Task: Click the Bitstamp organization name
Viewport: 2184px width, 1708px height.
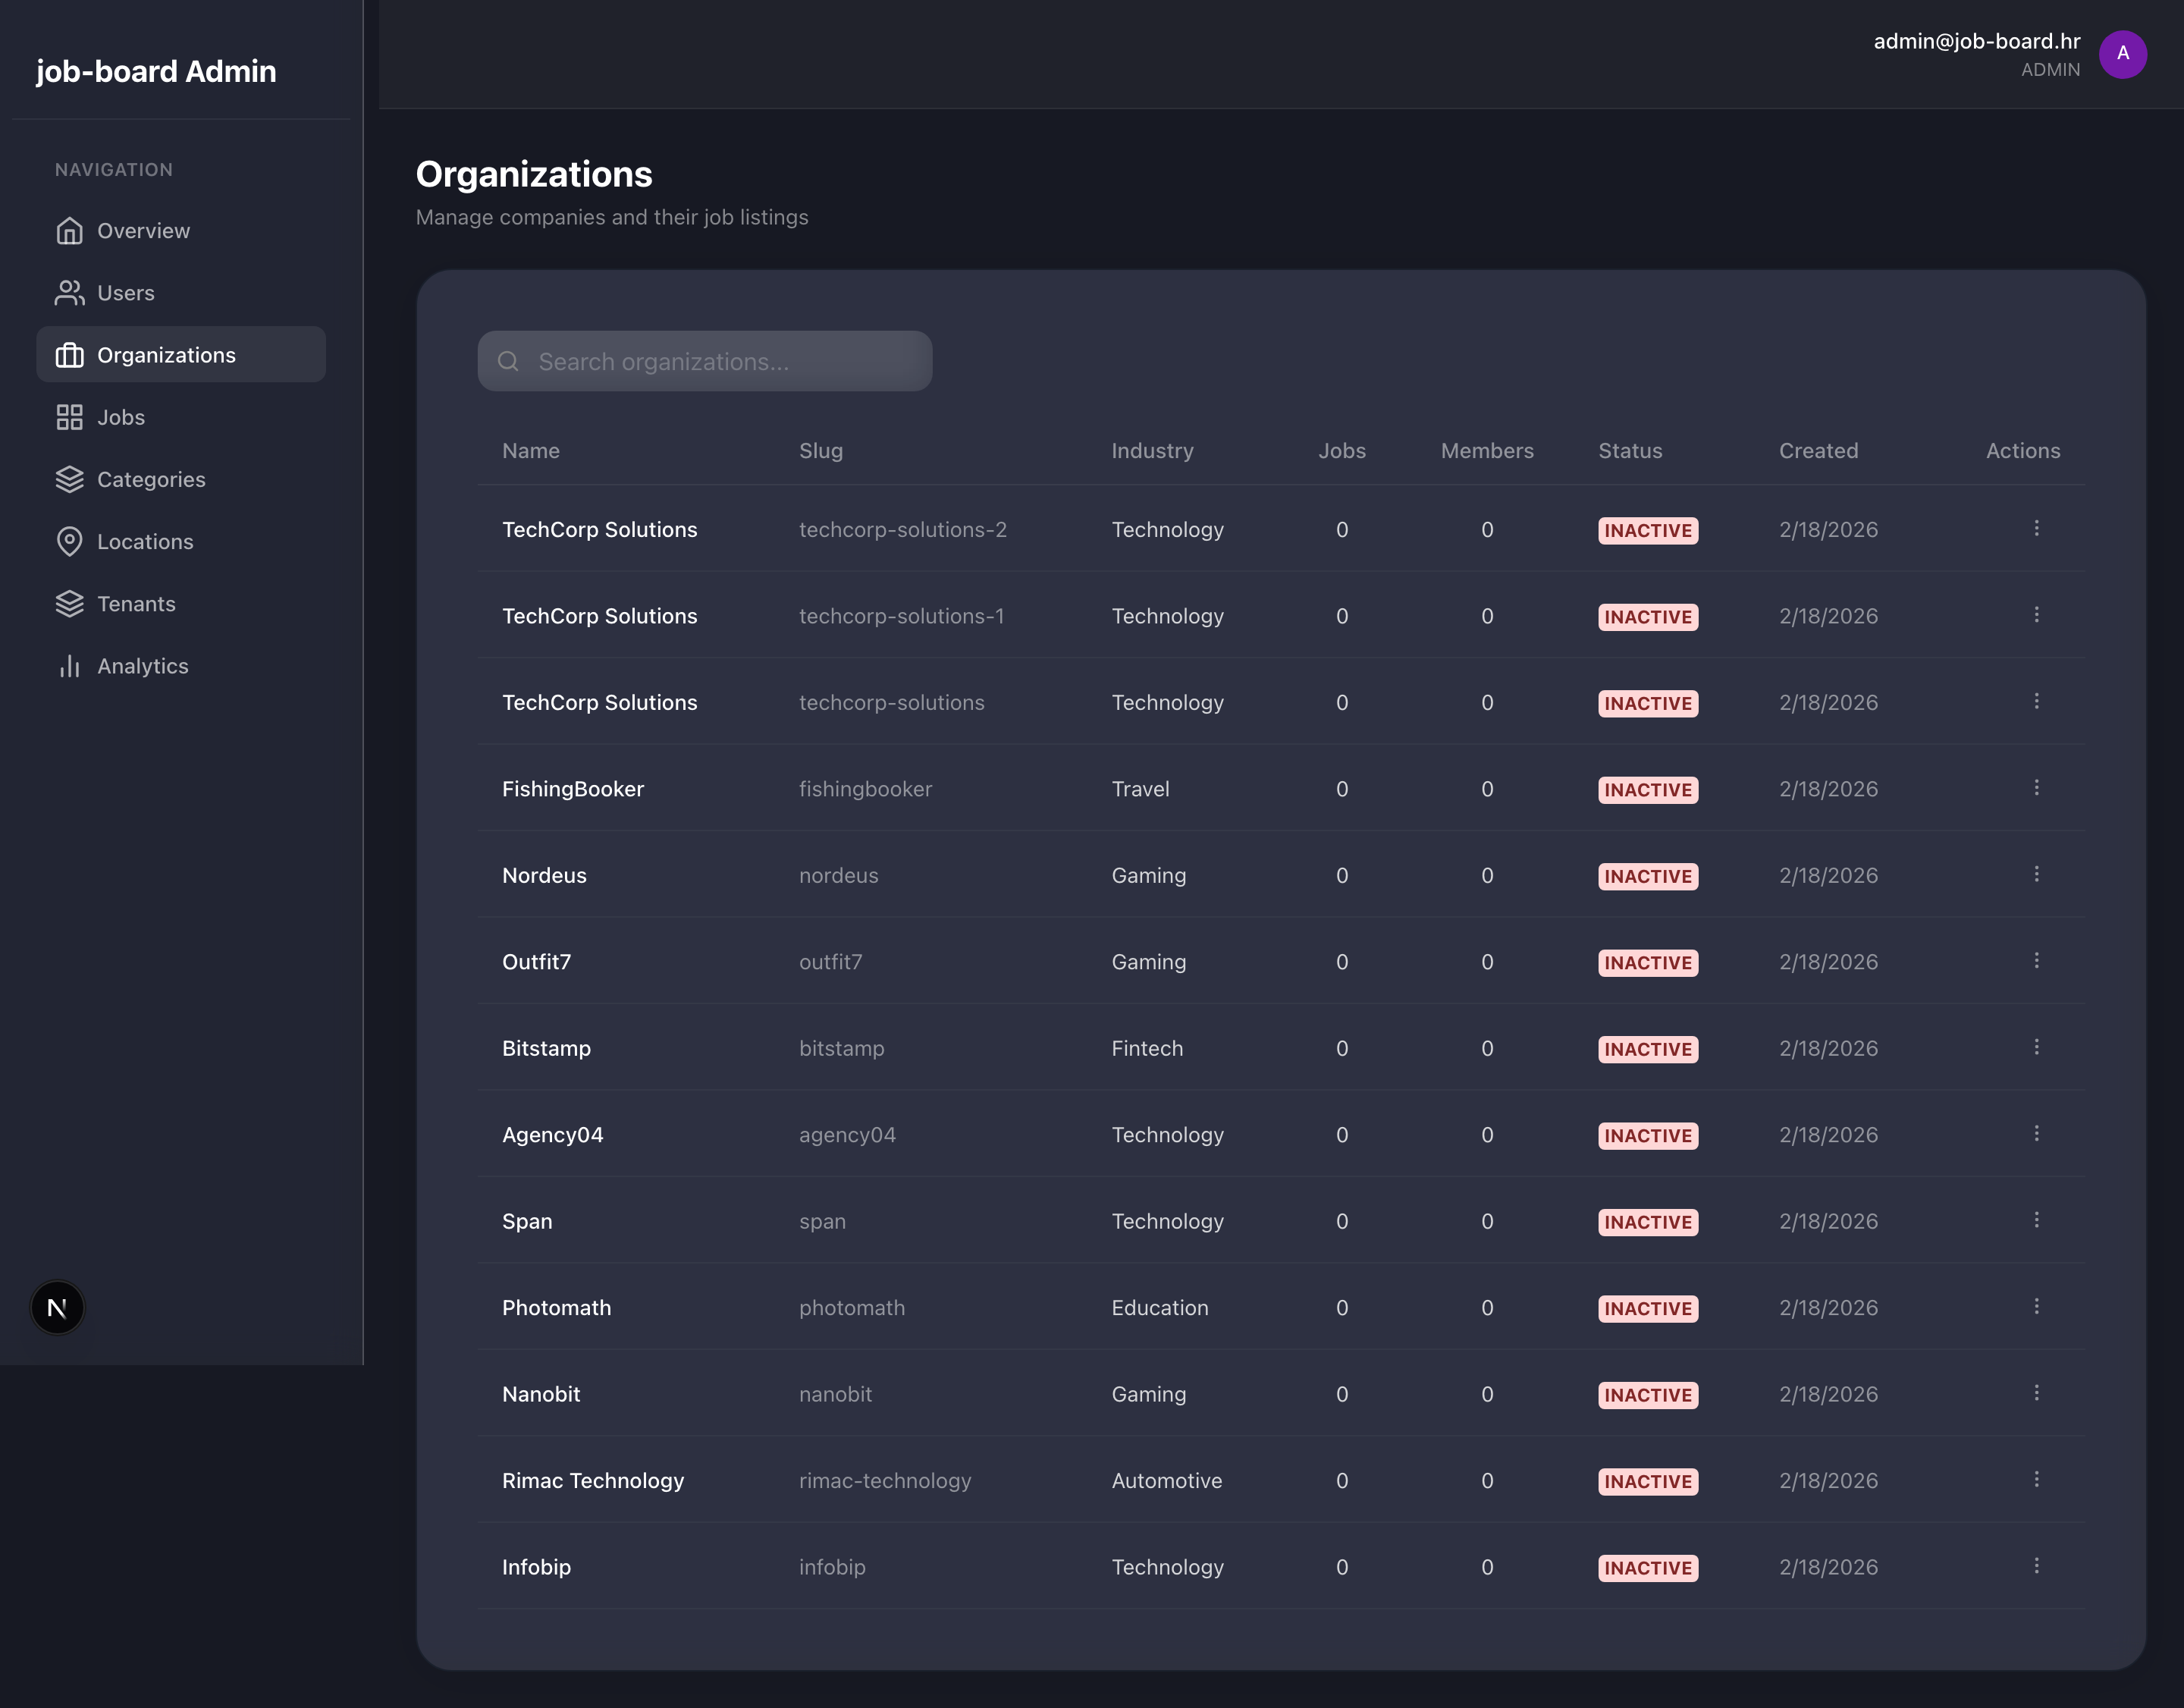Action: [546, 1048]
